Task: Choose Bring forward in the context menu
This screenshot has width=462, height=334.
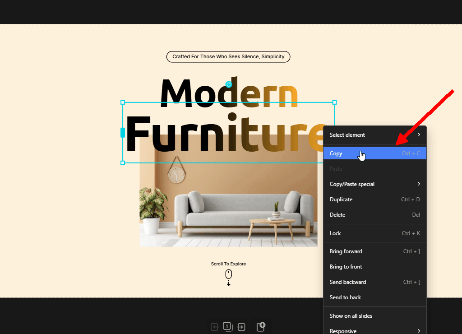Action: [x=375, y=251]
